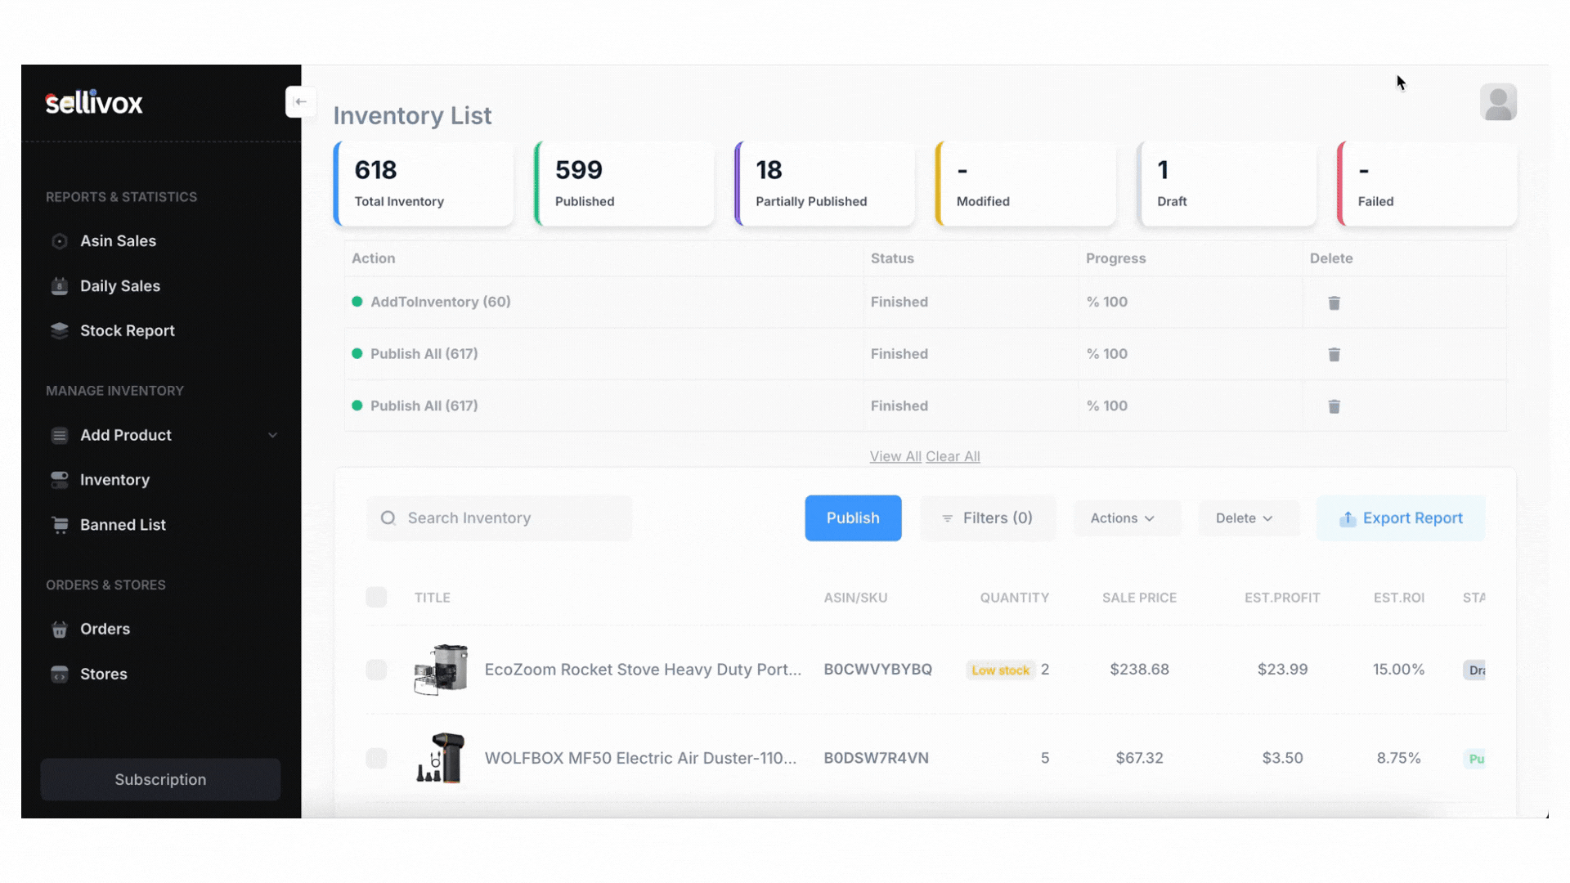Click trash icon for the last Publish All row
The width and height of the screenshot is (1570, 883).
click(x=1334, y=406)
